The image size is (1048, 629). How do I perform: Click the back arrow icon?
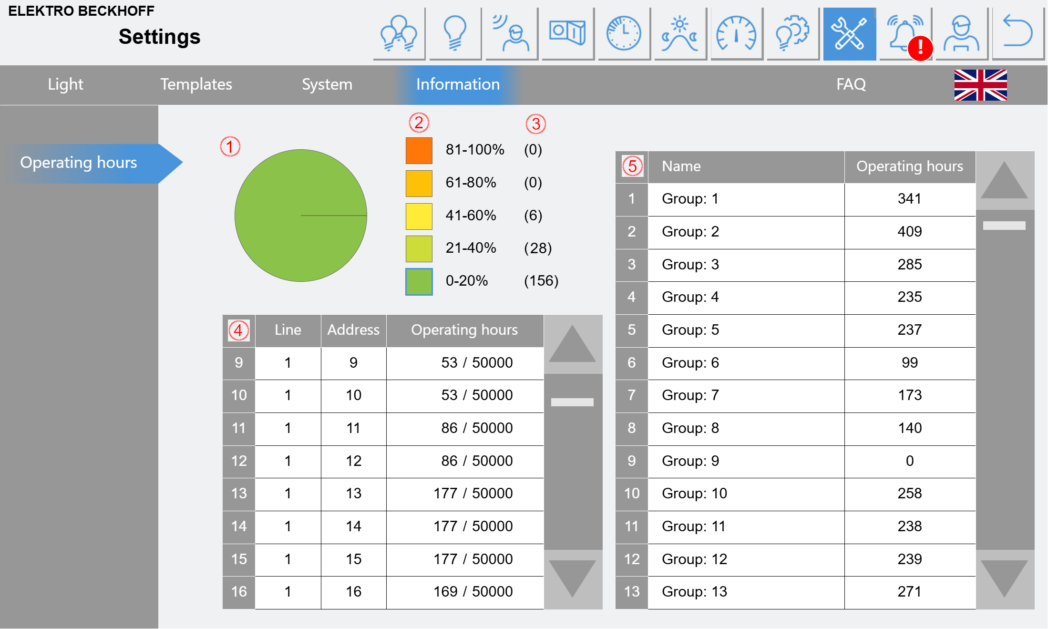(1018, 34)
